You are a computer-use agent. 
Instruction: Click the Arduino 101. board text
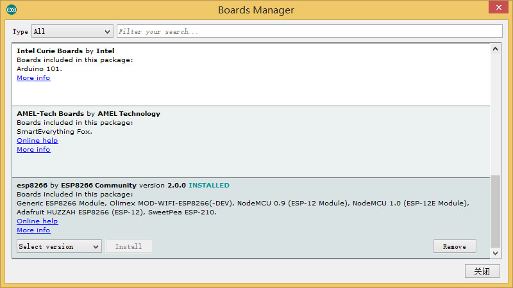click(x=39, y=68)
